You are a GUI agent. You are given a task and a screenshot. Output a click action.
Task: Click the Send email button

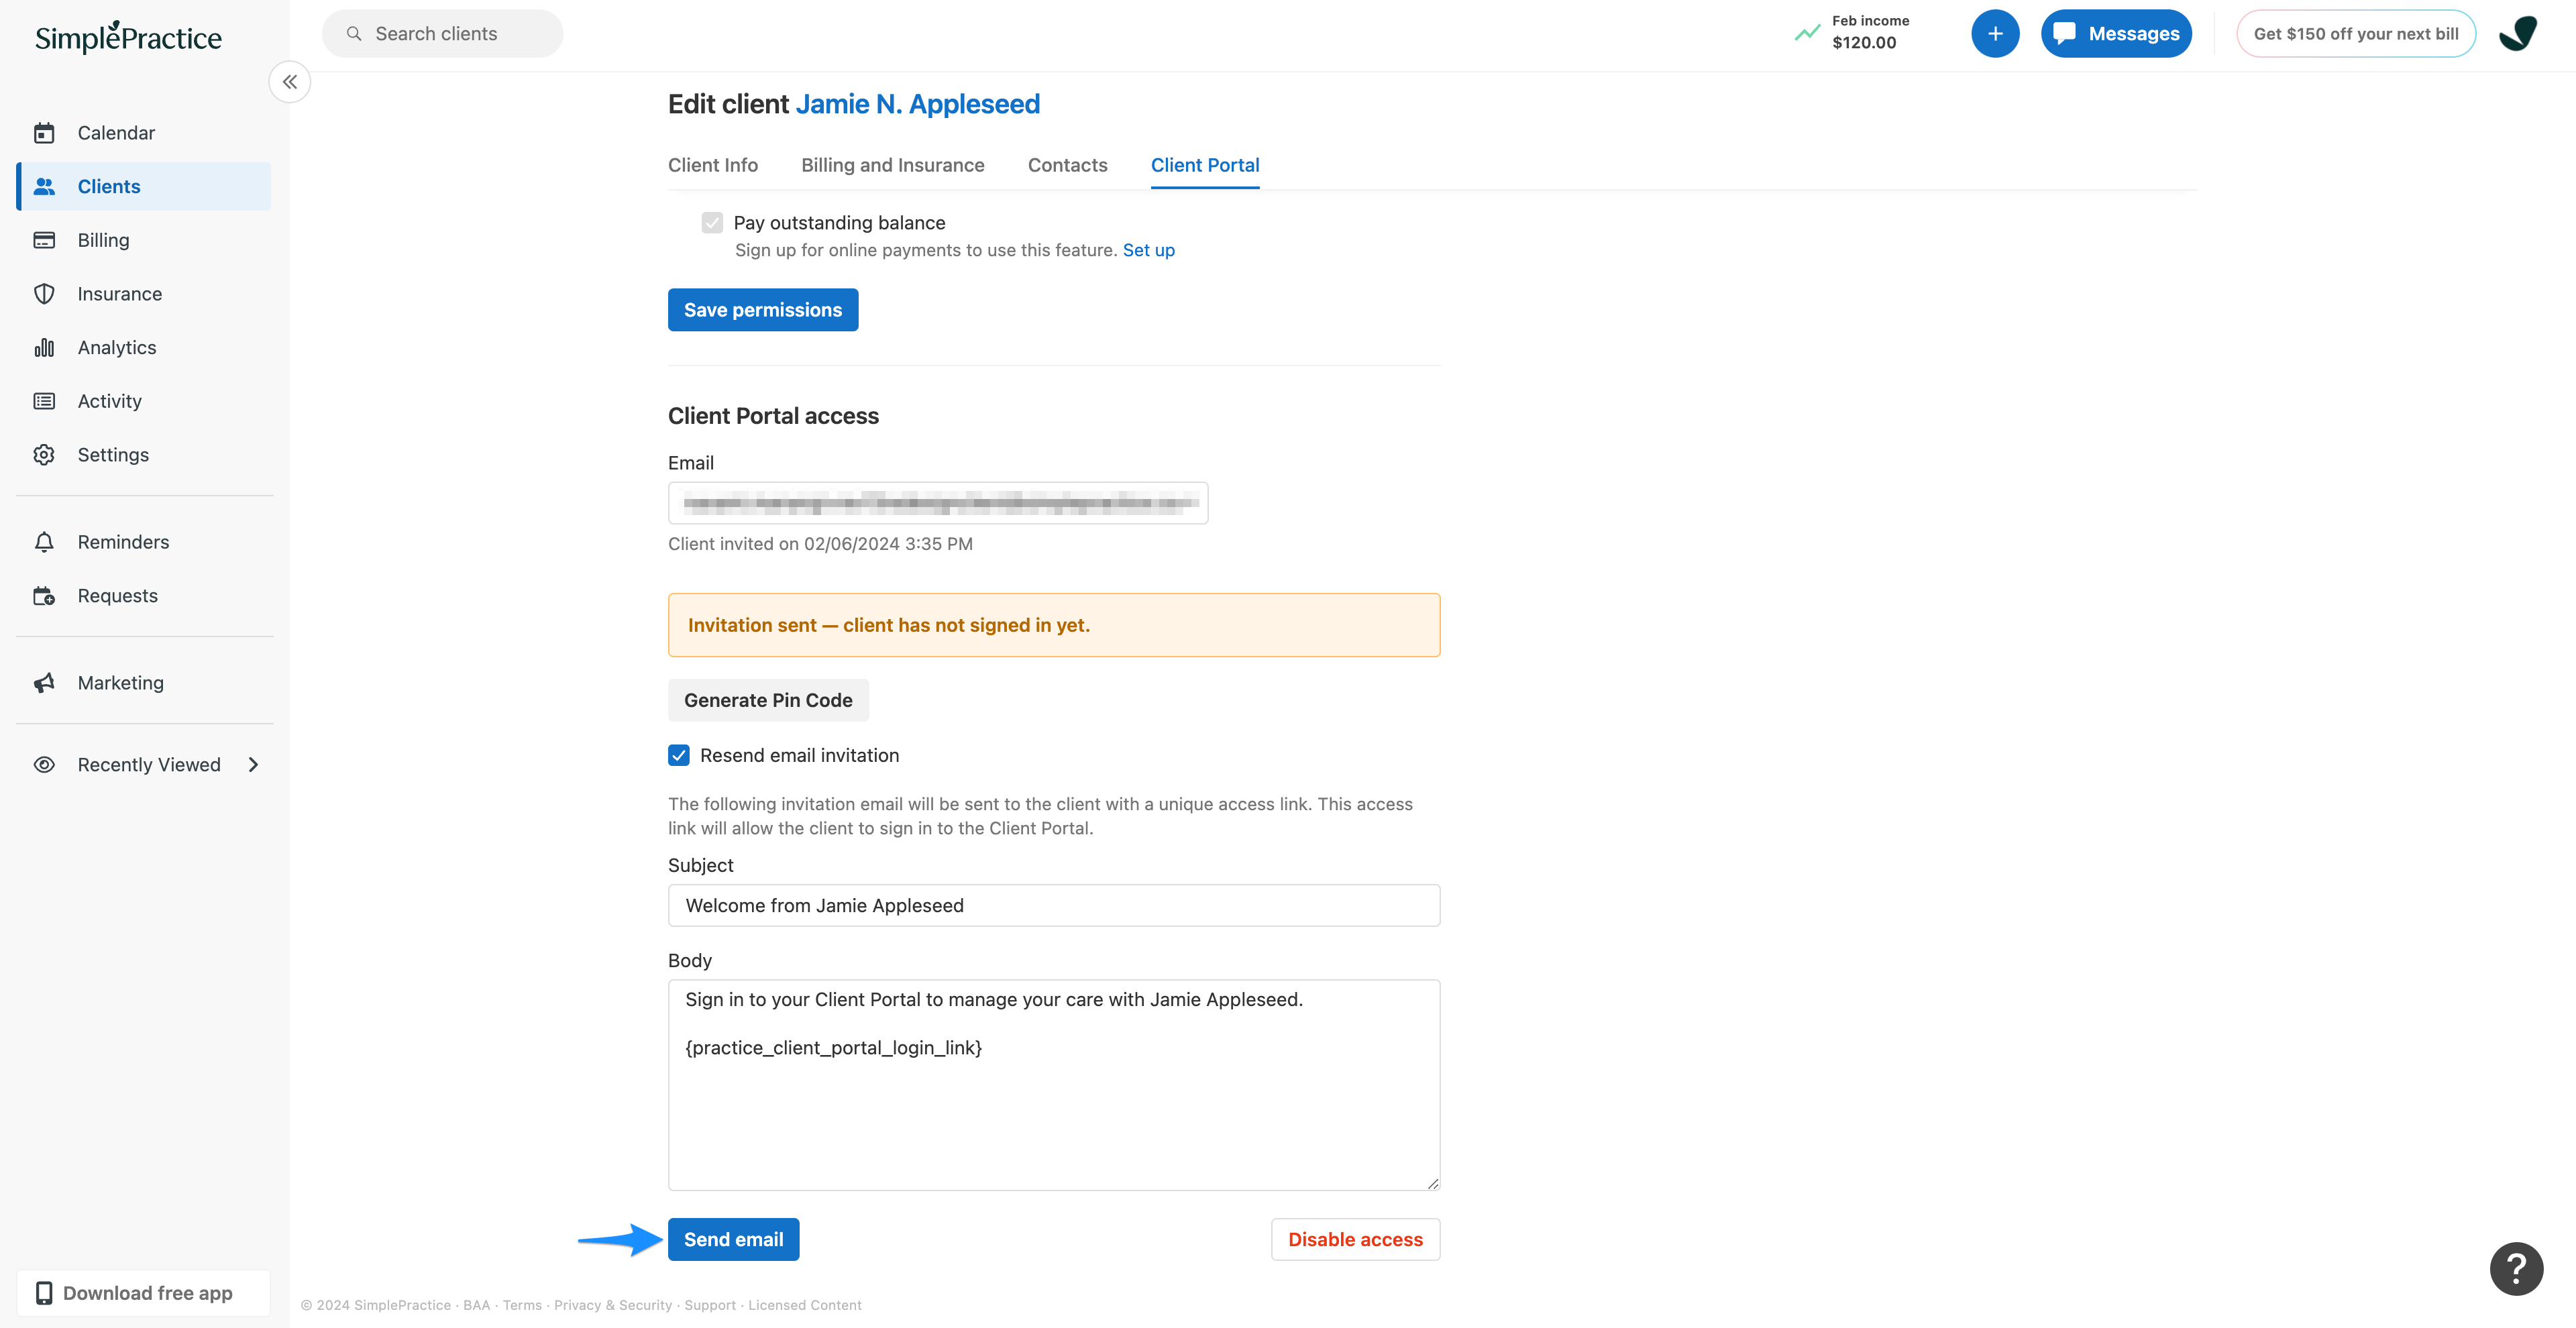[733, 1239]
